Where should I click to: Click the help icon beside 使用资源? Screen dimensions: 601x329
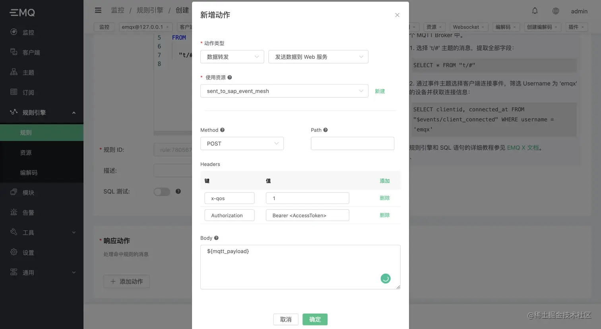(229, 77)
